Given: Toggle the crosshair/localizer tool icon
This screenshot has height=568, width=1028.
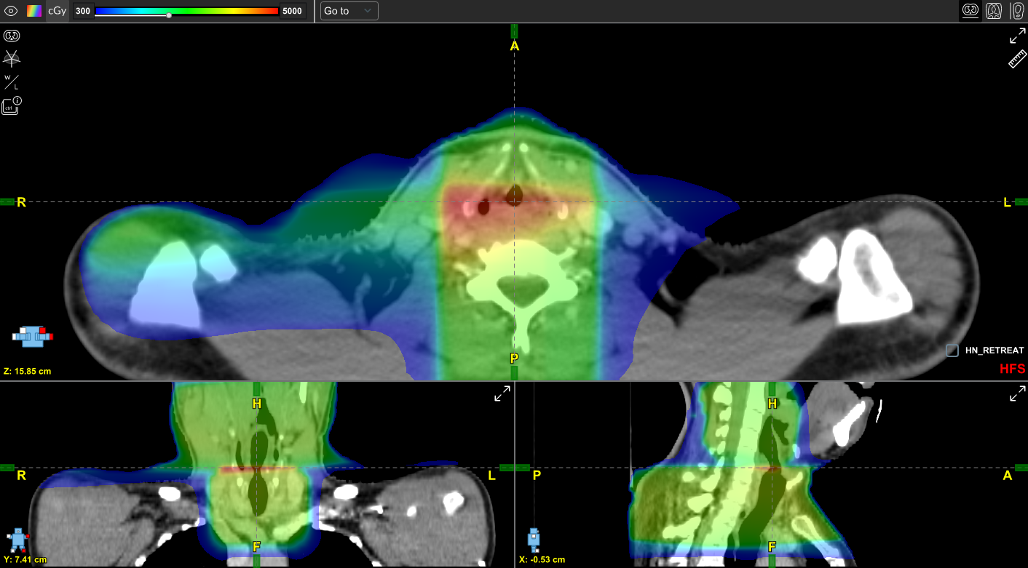Looking at the screenshot, I should pyautogui.click(x=12, y=59).
